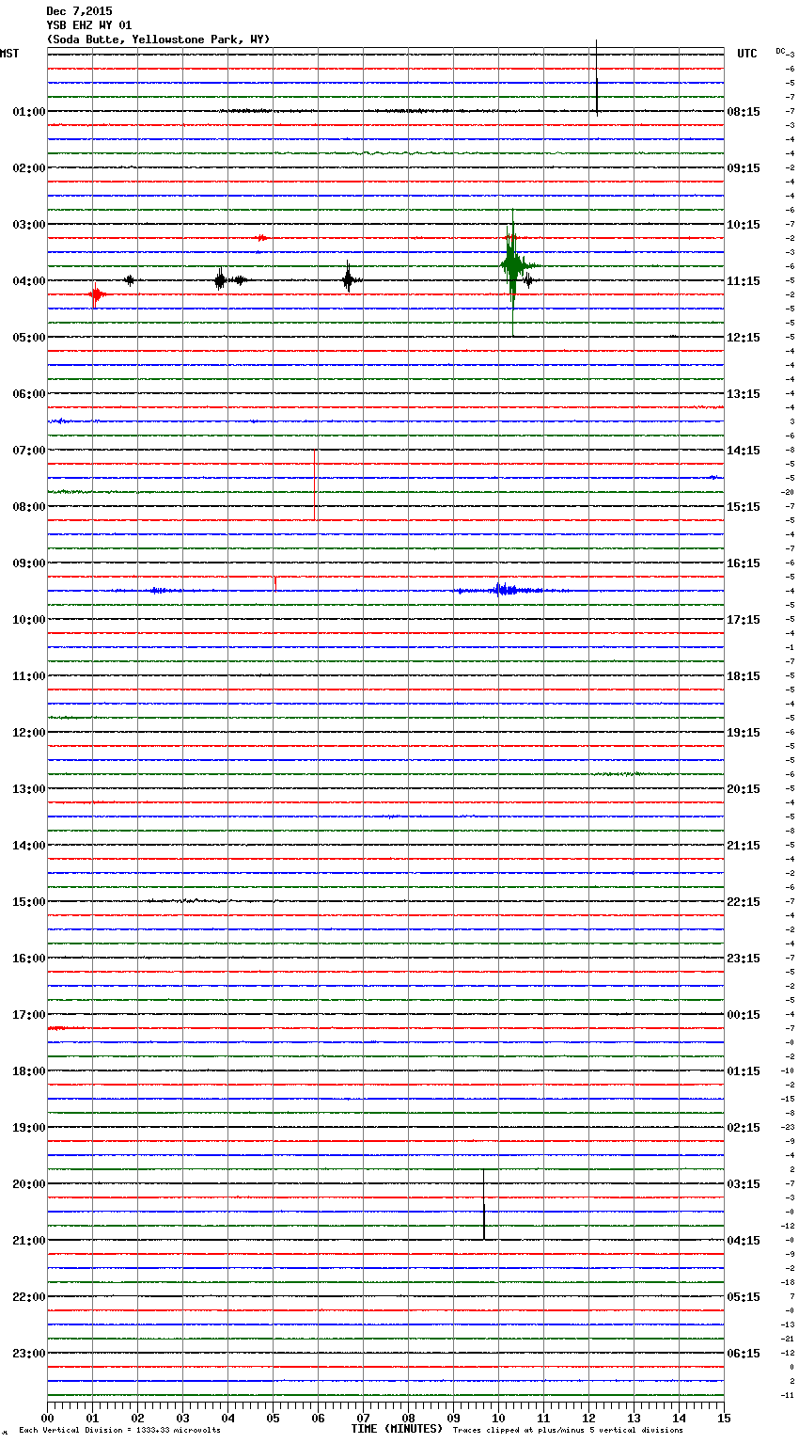Click the 16:15 UTC row label
Viewport: 799px width, 1443px height.
744,563
